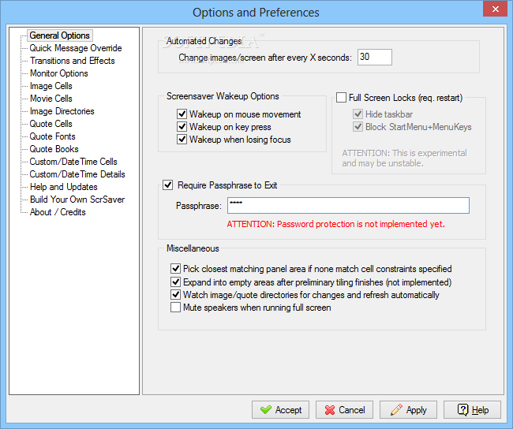The image size is (513, 429).
Task: Click the question mark Help icon
Action: pyautogui.click(x=463, y=410)
